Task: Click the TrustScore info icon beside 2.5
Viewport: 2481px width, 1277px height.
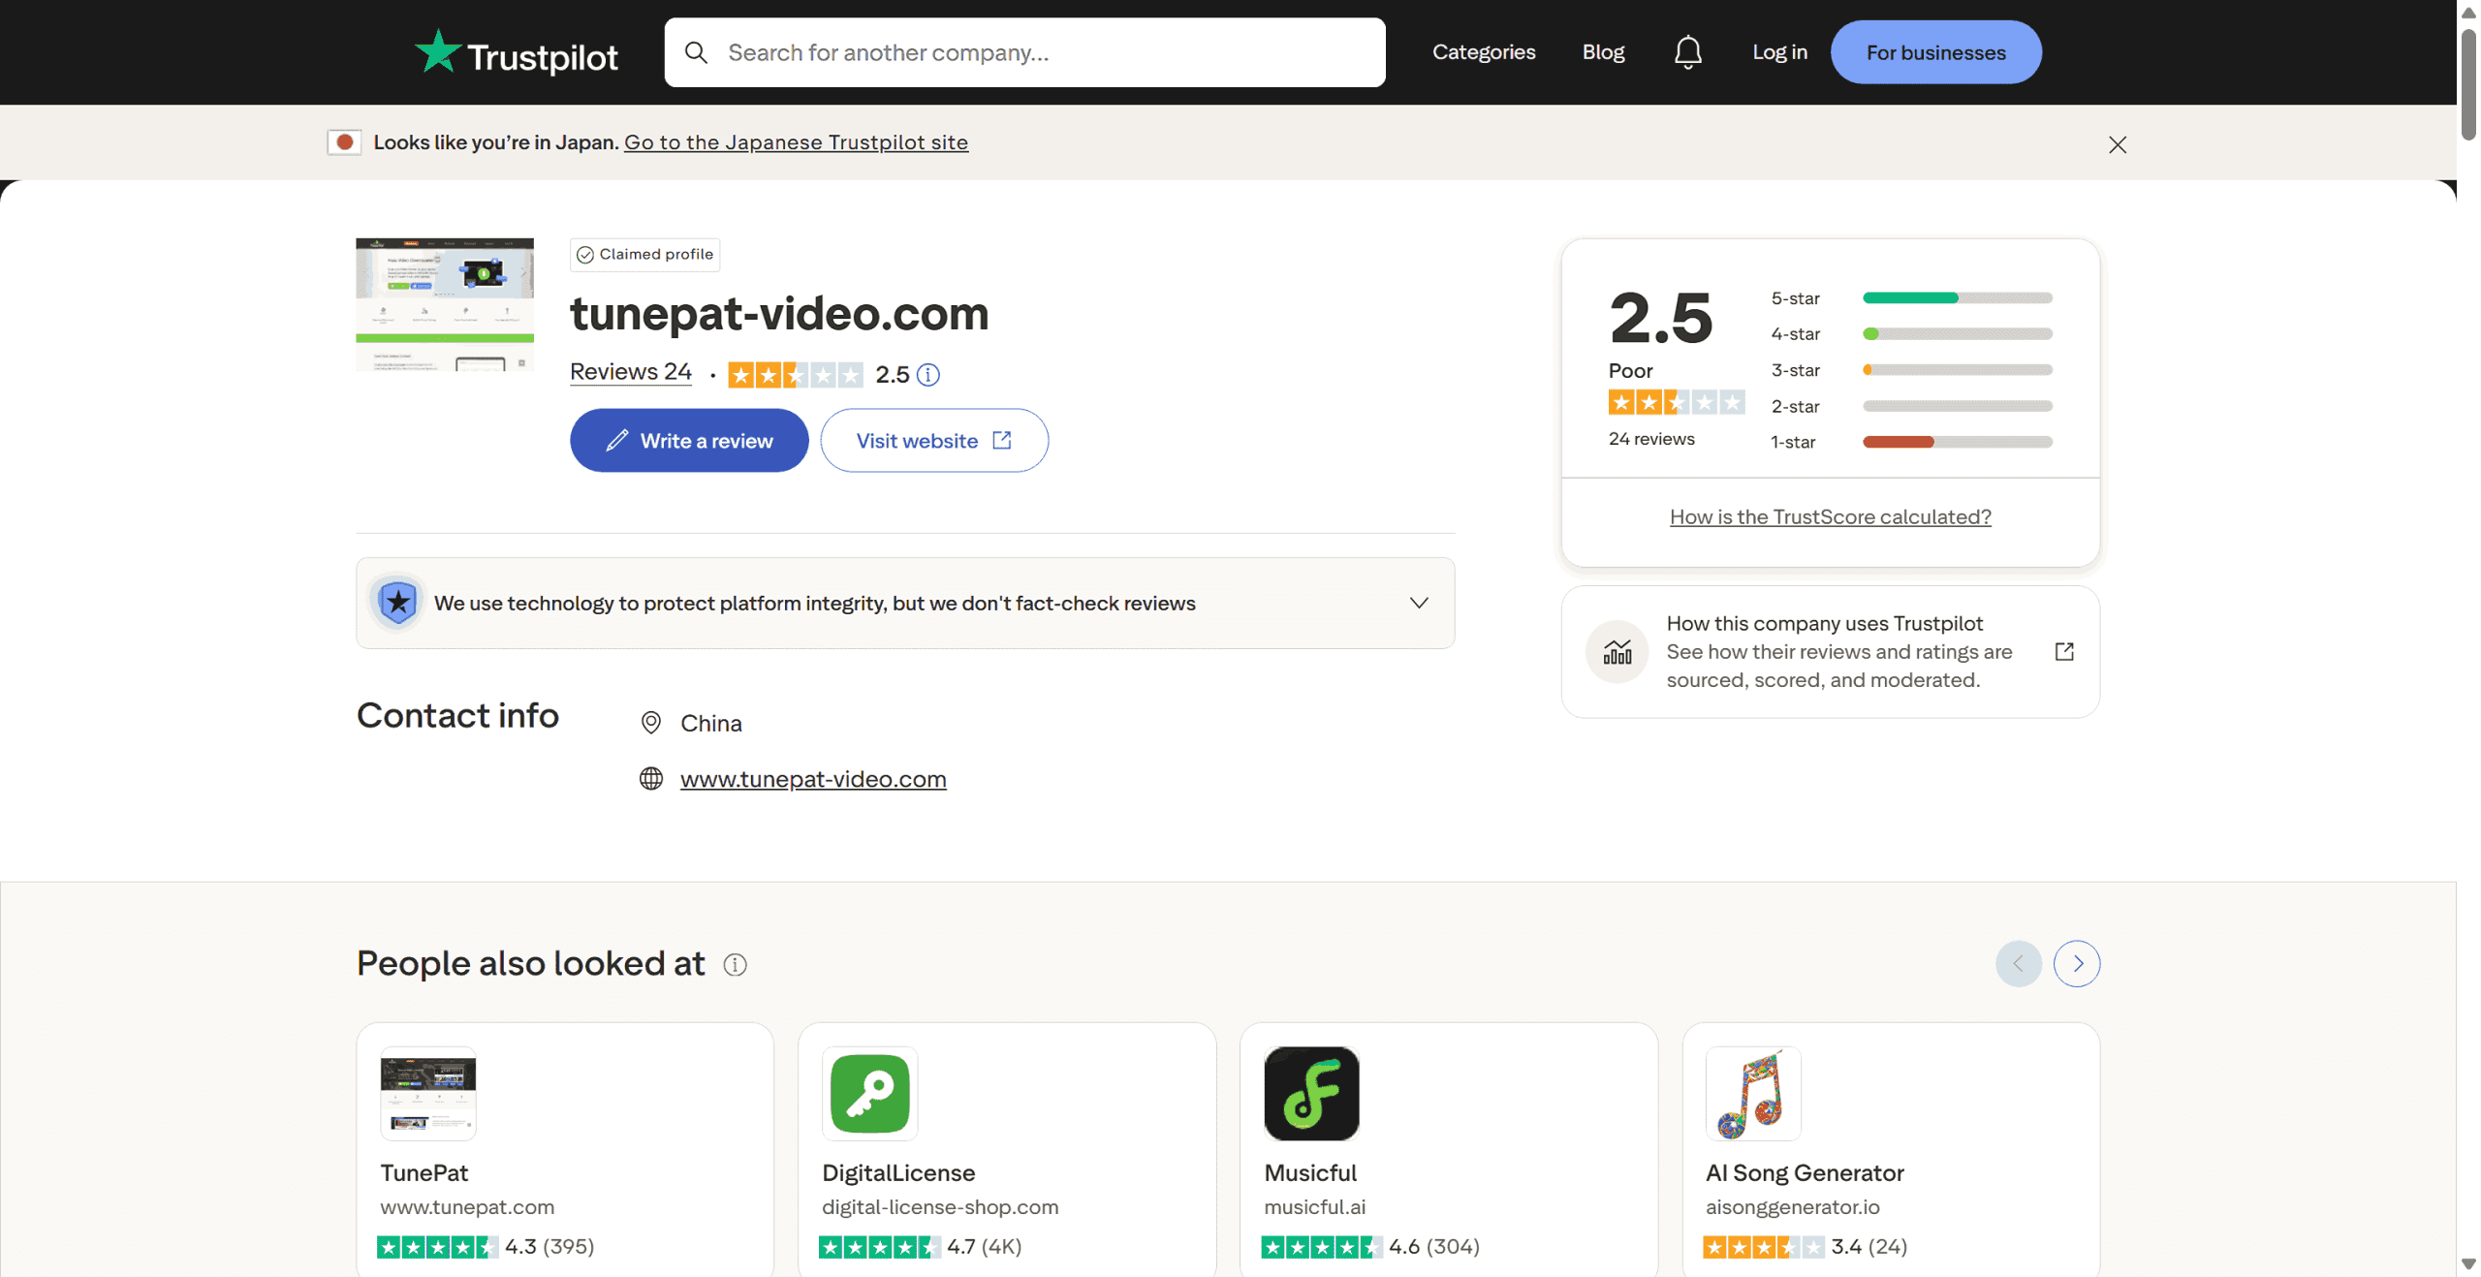Action: (927, 375)
